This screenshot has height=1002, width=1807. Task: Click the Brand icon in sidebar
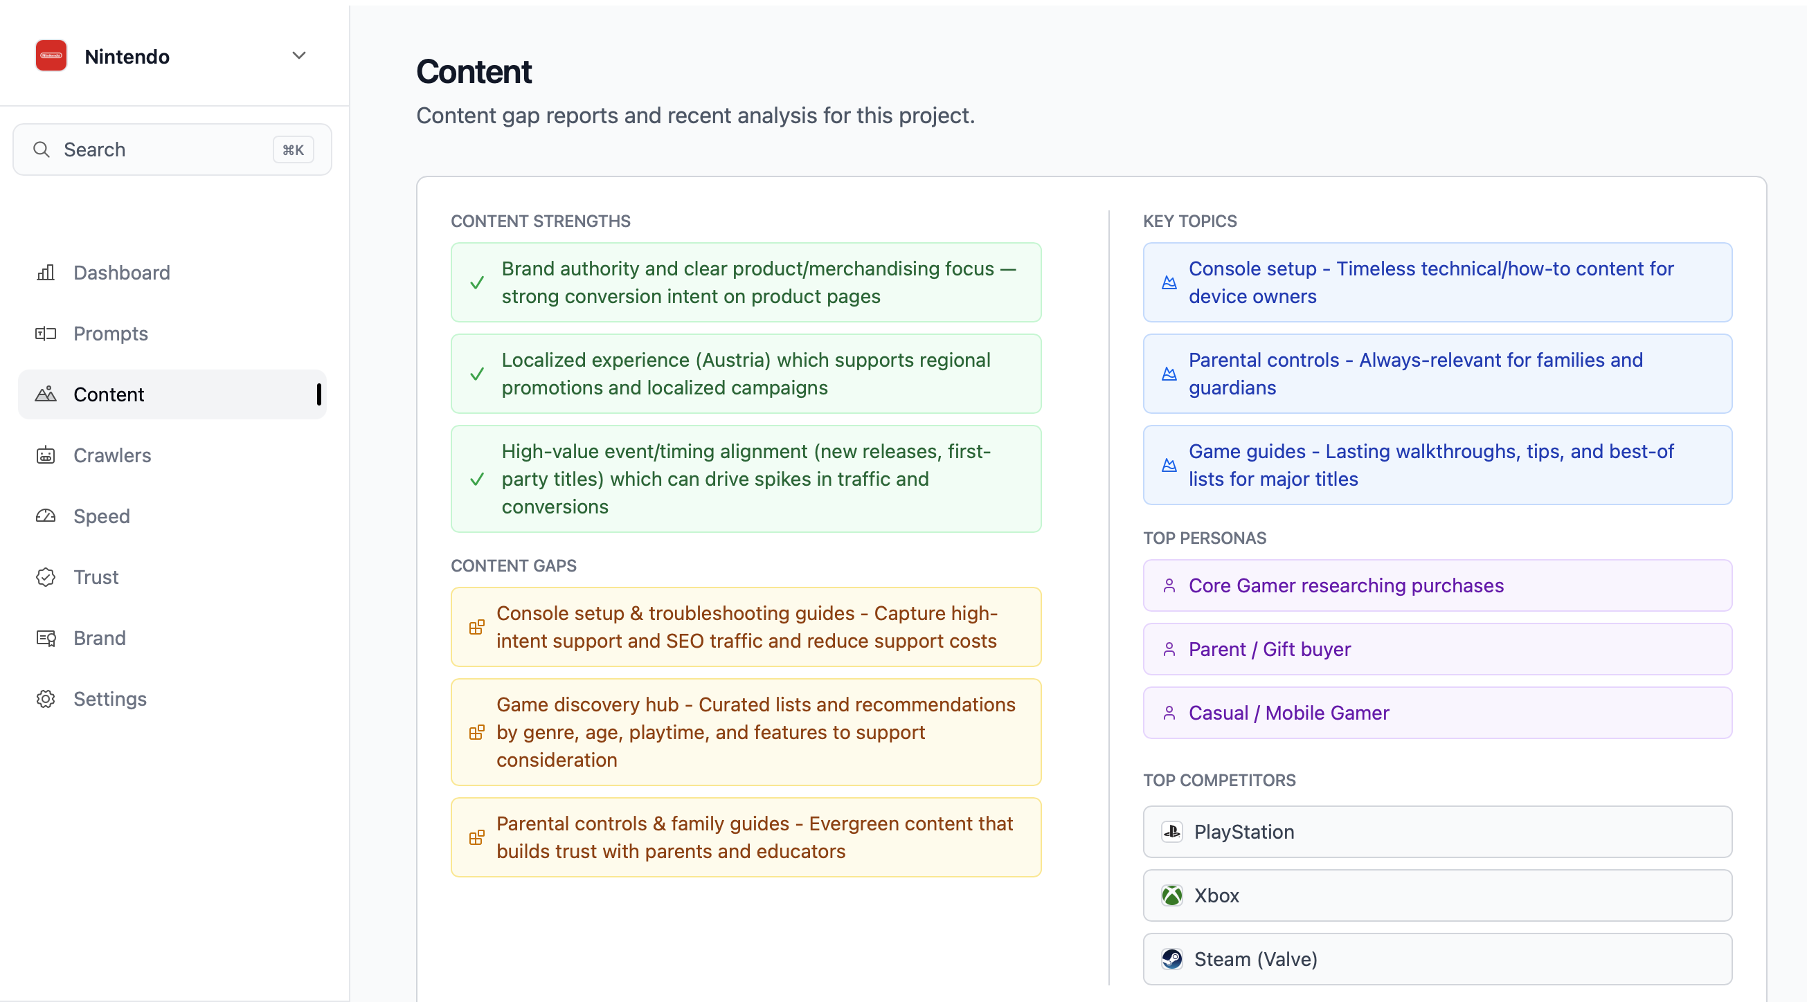tap(46, 638)
